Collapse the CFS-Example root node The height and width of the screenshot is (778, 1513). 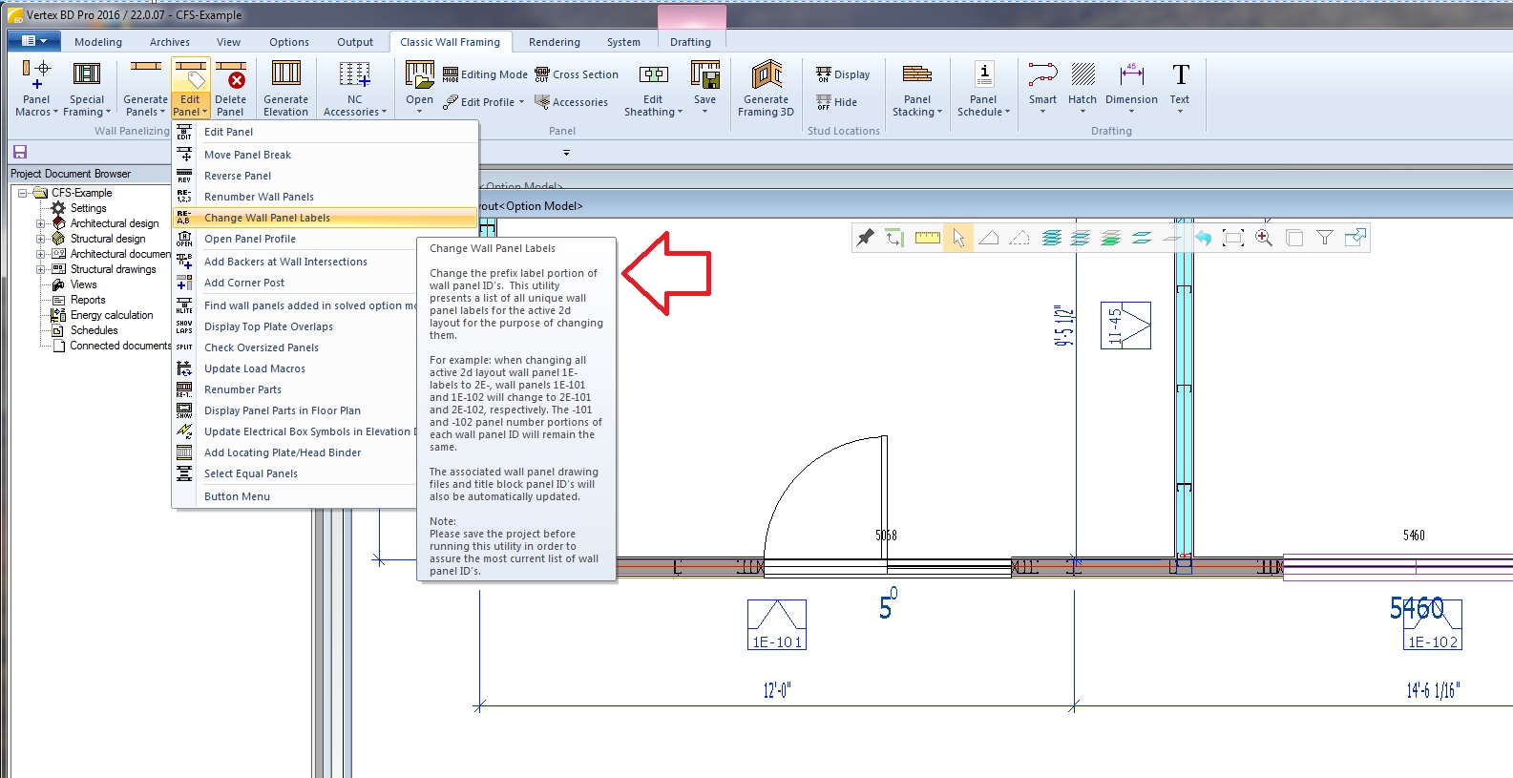tap(23, 193)
